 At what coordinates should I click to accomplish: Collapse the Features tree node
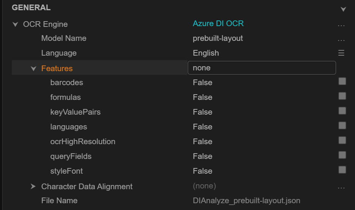pyautogui.click(x=33, y=68)
